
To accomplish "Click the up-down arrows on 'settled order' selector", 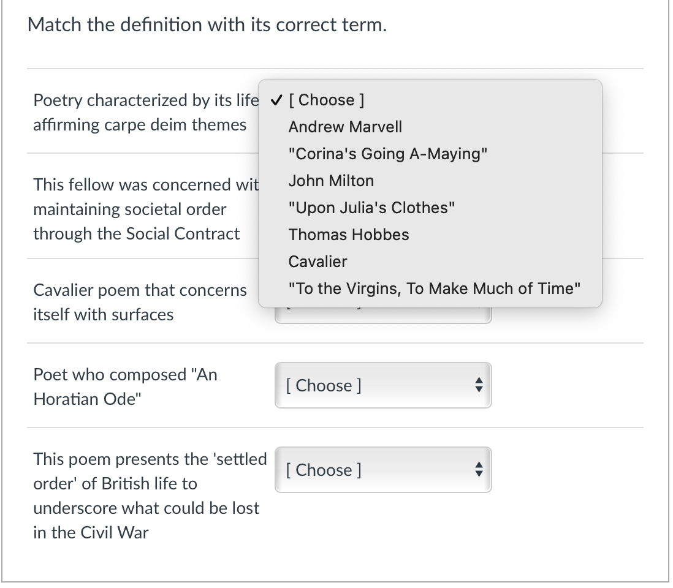I will click(x=478, y=470).
